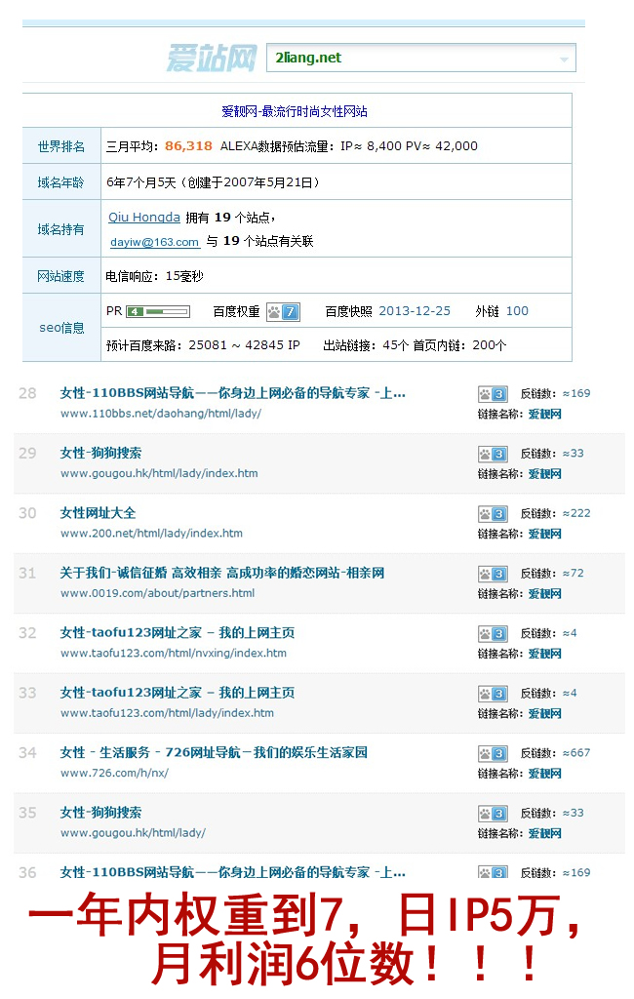634x999 pixels.
Task: Open result 34 女性-生活服务-726网址导航 title
Action: coord(214,752)
